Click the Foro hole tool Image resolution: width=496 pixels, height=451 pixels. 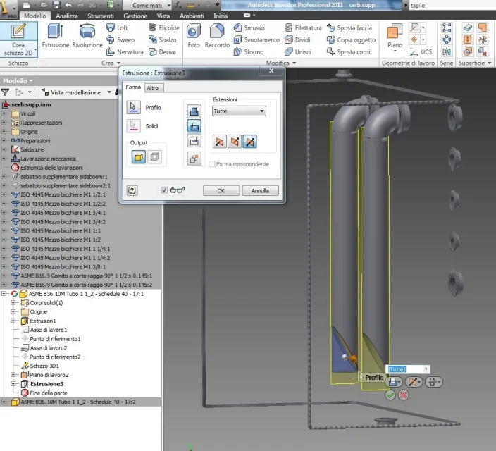pyautogui.click(x=194, y=35)
